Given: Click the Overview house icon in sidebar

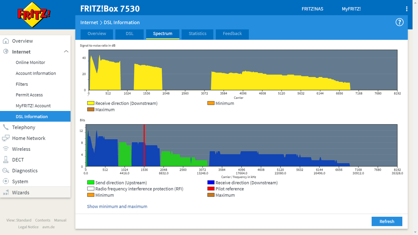Looking at the screenshot, I should pyautogui.click(x=6, y=41).
